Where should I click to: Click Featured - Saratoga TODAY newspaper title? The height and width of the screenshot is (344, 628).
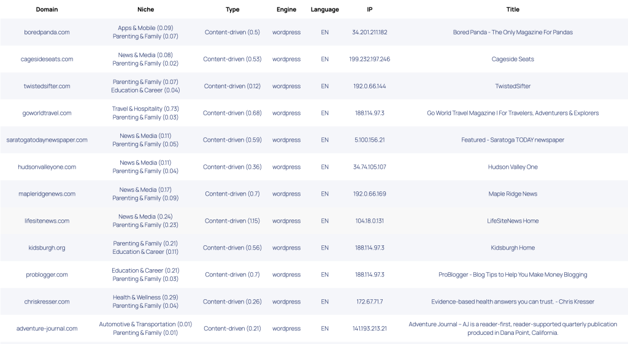(513, 140)
